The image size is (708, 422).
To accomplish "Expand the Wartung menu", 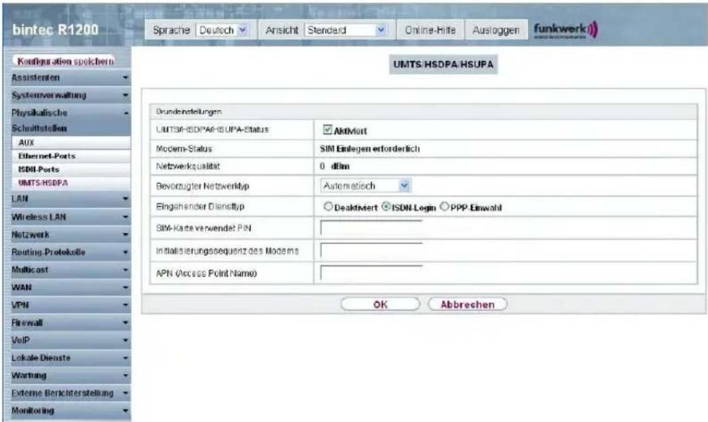I will tap(70, 375).
